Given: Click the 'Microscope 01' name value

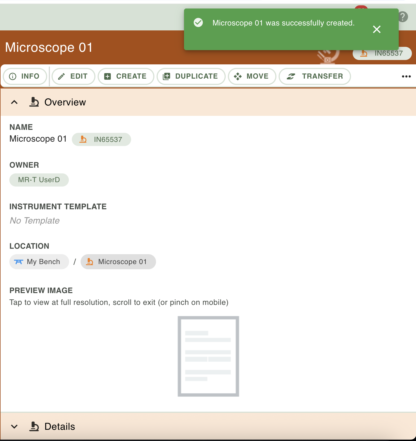Looking at the screenshot, I should [x=38, y=139].
